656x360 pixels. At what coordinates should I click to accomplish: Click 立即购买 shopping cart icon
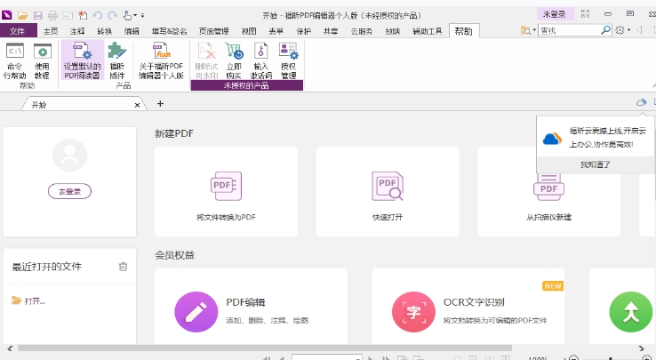(x=234, y=61)
